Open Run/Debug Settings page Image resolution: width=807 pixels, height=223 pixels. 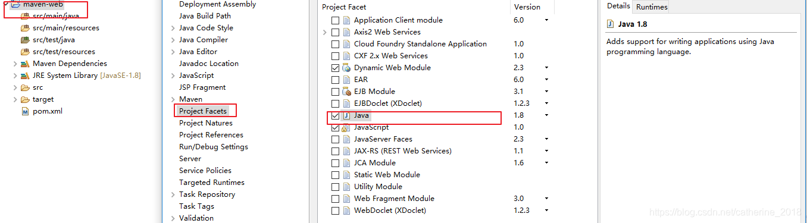click(214, 147)
